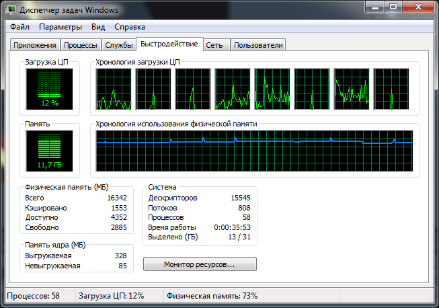Switch to the Службы tab
Viewport: 439px width, 308px height.
click(x=119, y=45)
